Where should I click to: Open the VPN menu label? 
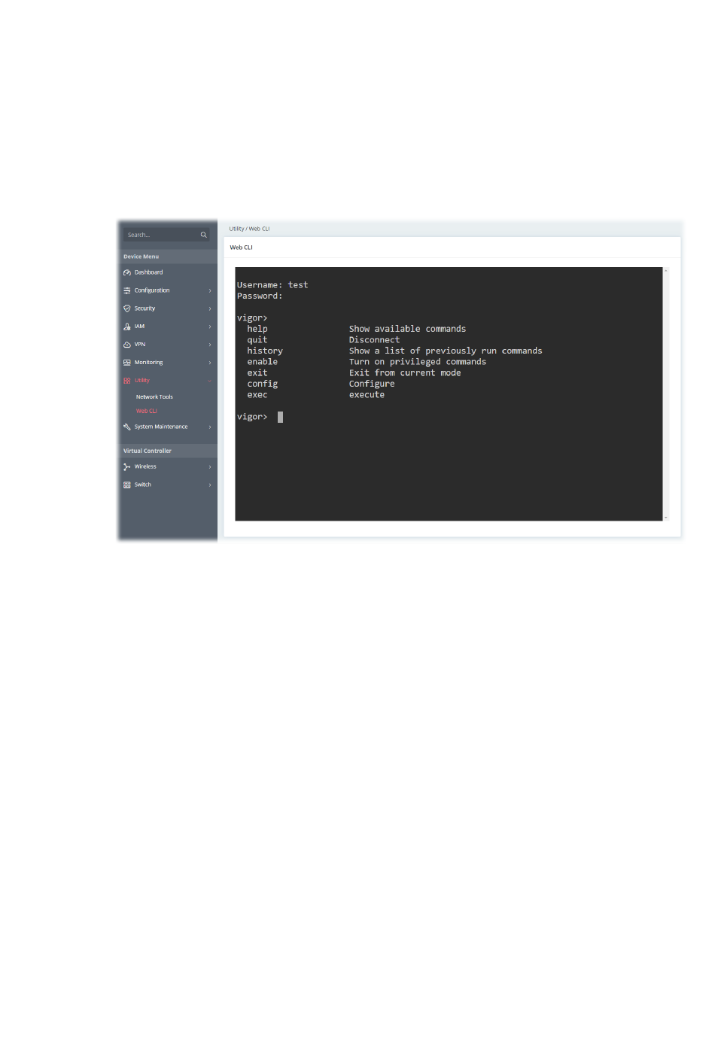click(140, 345)
